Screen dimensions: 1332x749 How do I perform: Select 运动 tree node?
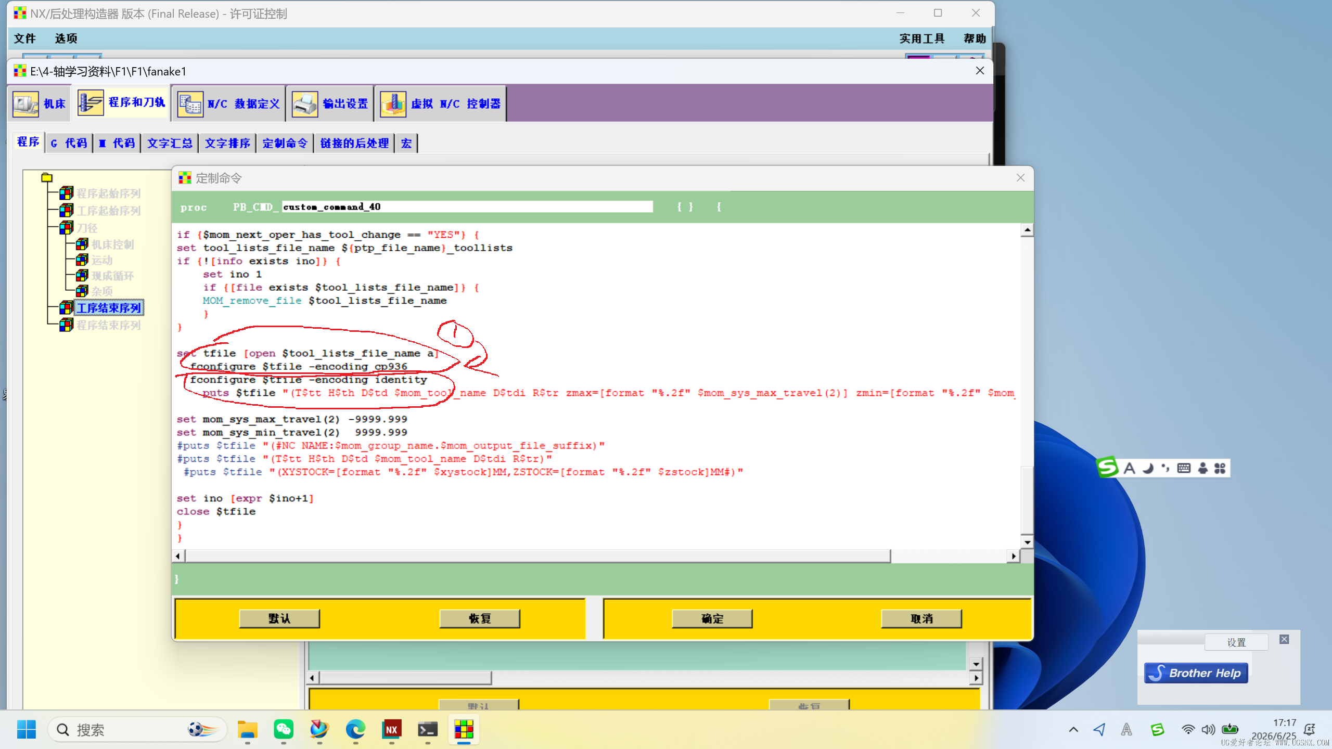click(x=102, y=260)
